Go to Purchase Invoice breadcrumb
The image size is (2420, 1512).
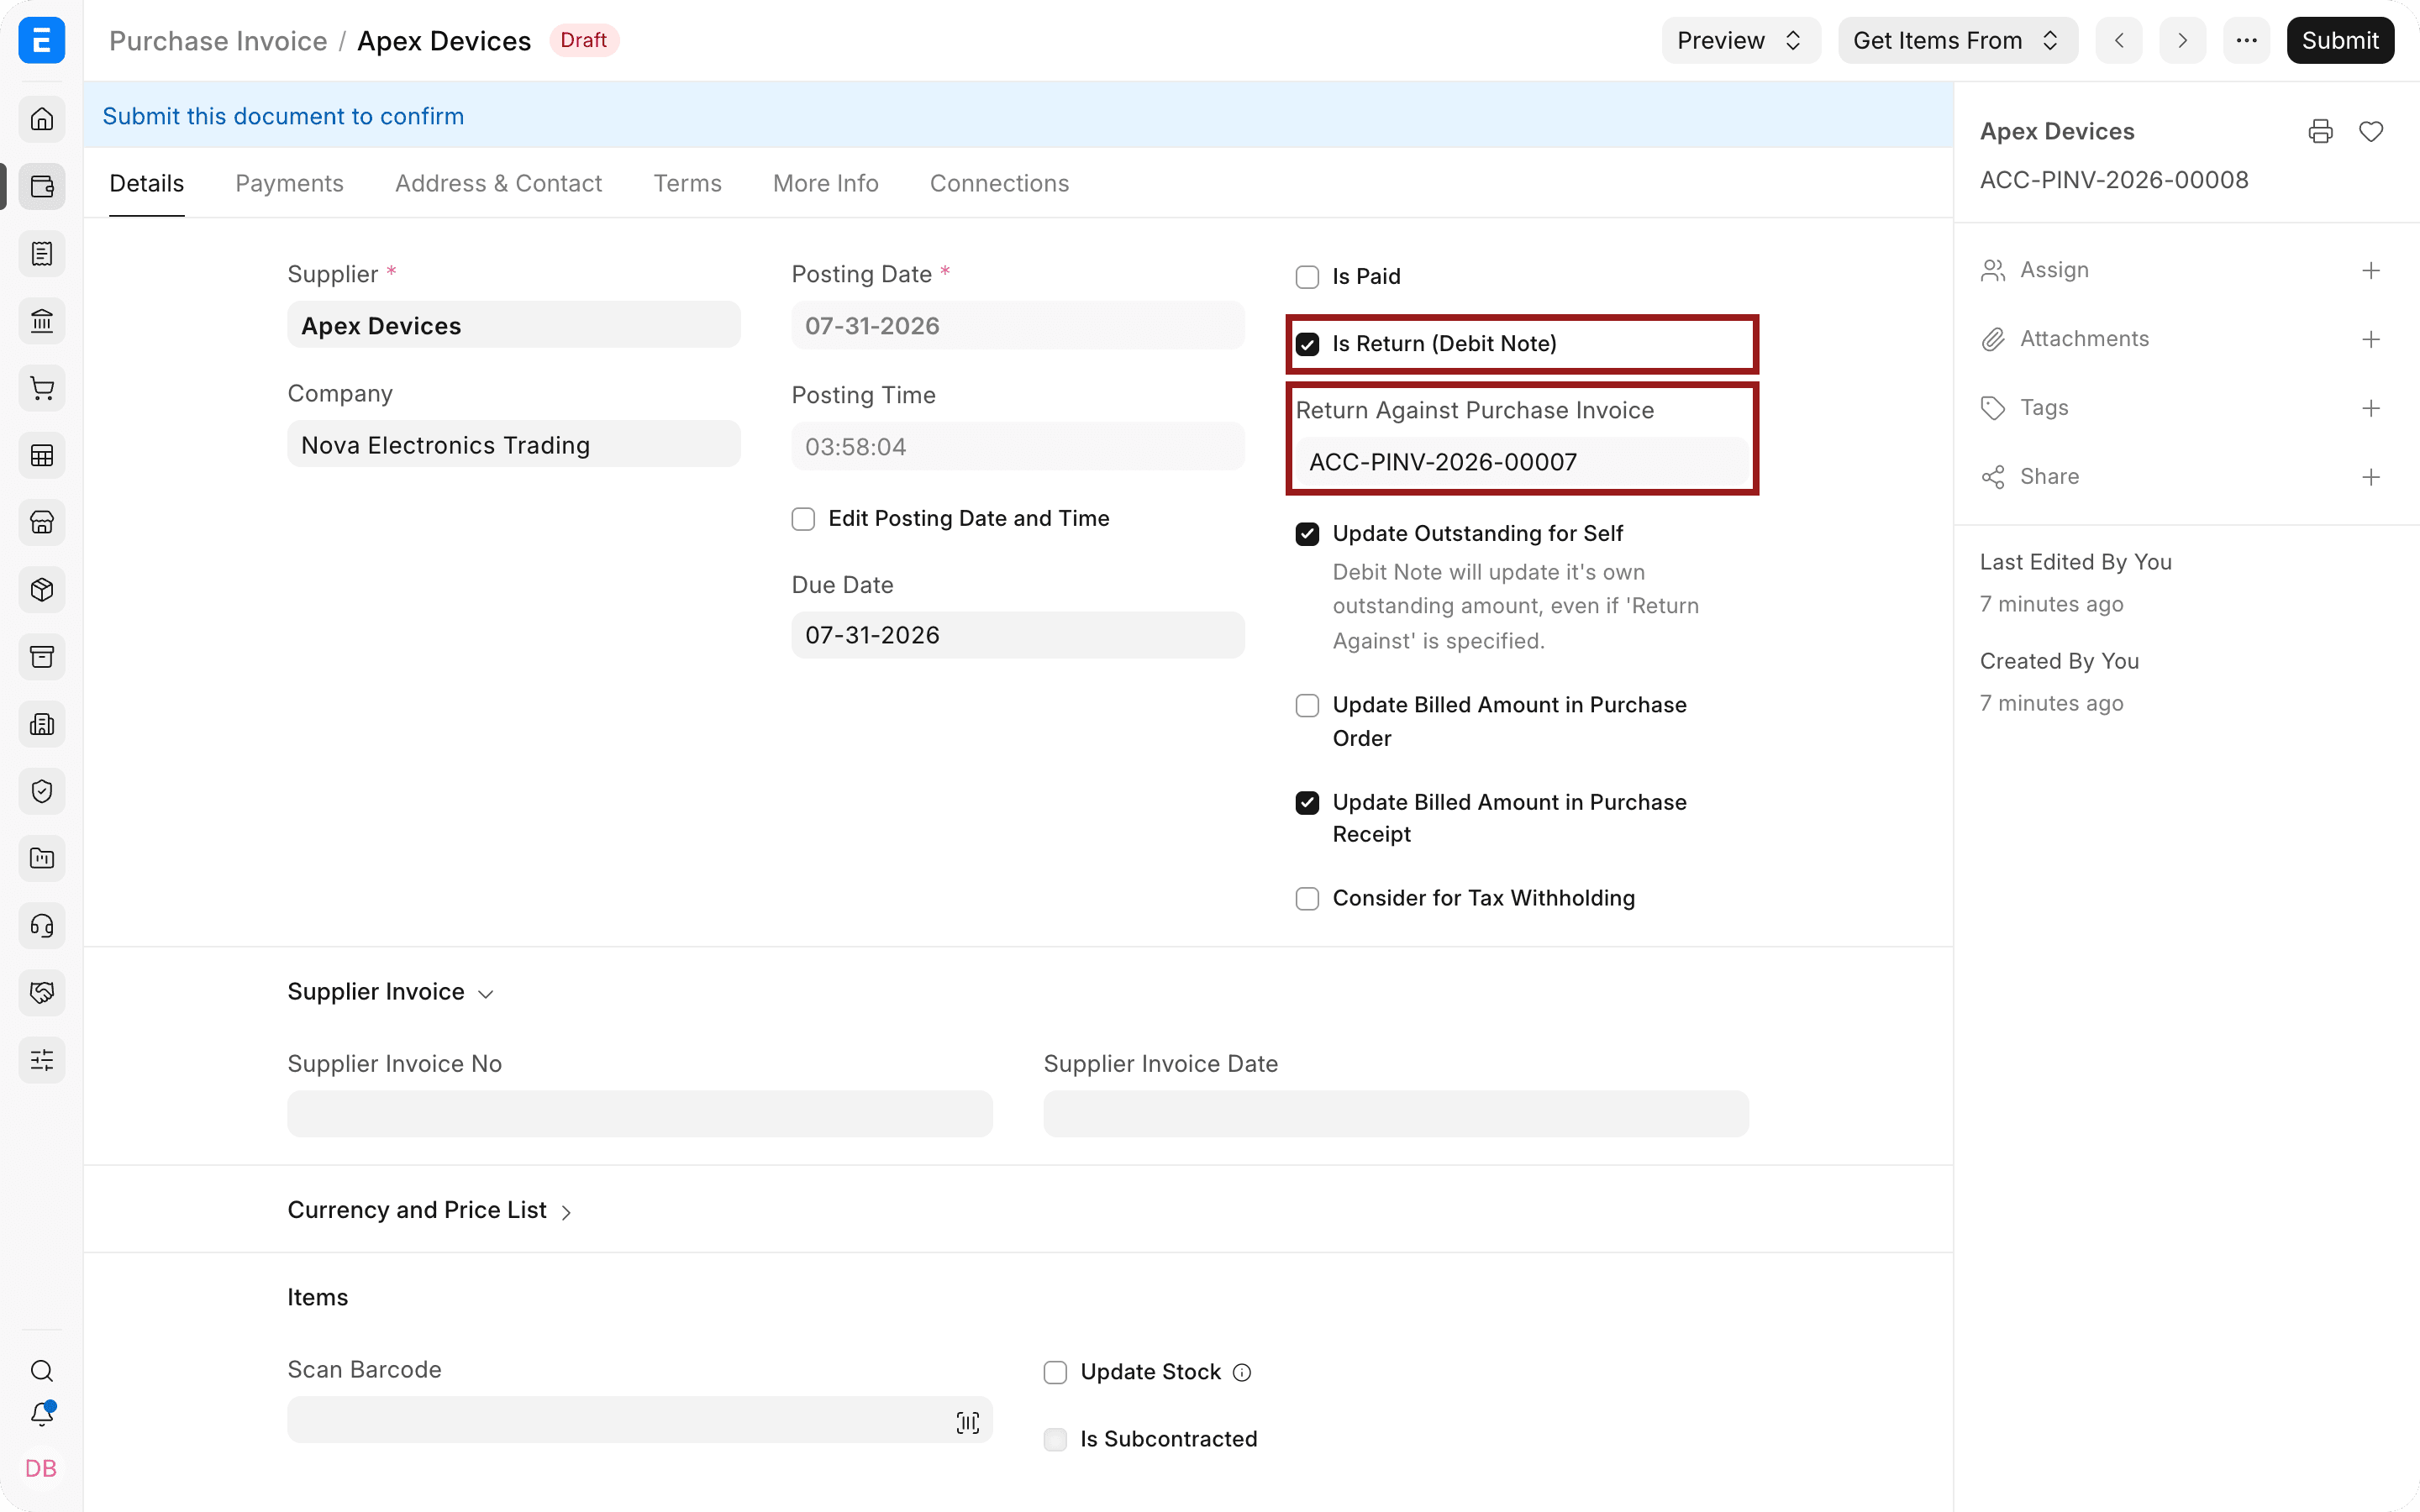pos(218,41)
